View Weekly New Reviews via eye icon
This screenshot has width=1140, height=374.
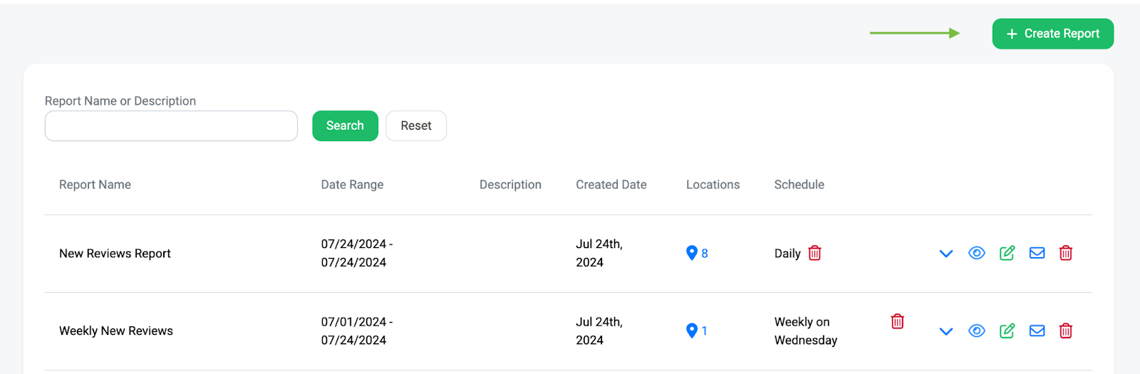click(976, 331)
